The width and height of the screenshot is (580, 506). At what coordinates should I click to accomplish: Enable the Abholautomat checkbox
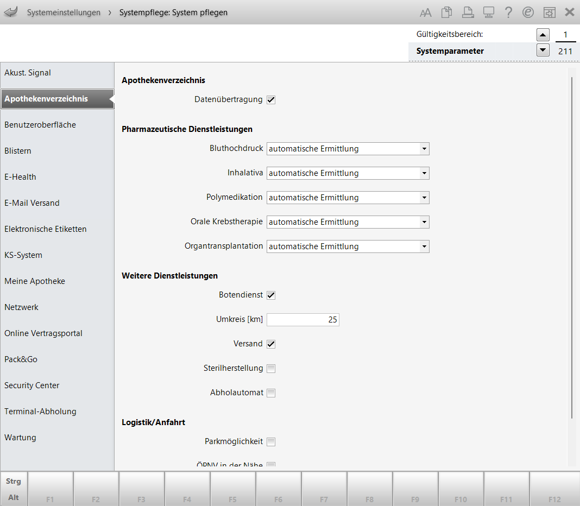[271, 393]
